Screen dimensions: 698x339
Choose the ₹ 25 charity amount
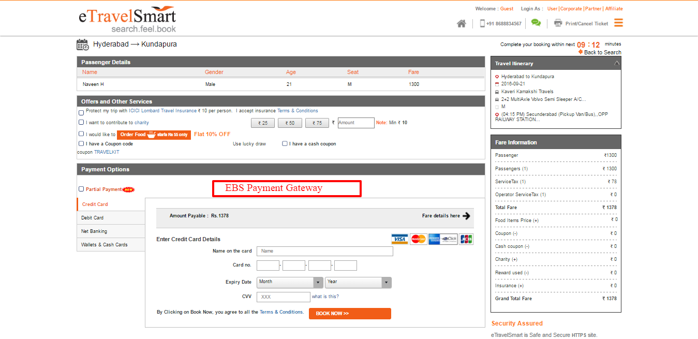click(x=263, y=123)
